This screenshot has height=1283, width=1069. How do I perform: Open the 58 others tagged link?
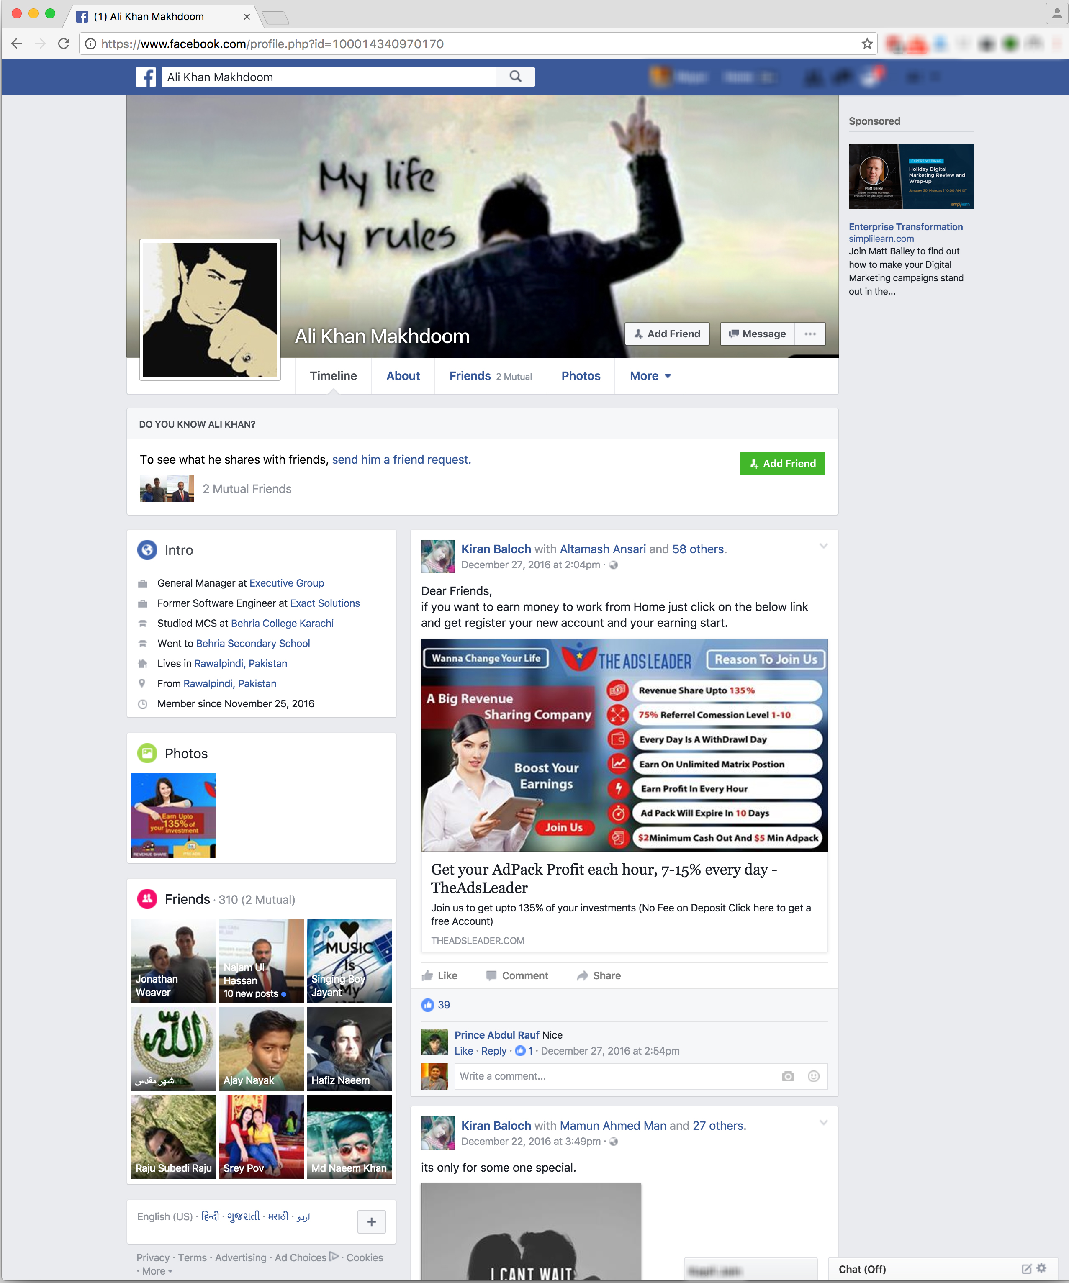(698, 549)
